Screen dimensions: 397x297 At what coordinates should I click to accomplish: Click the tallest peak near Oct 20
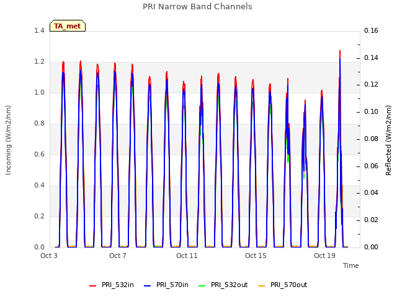(340, 51)
